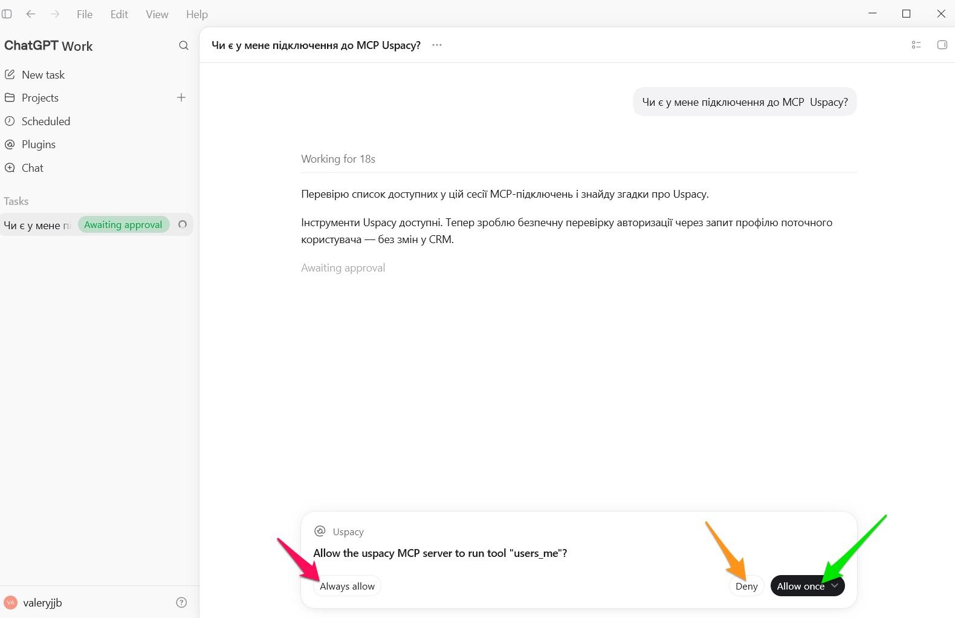Click the Plugins at-sign icon
This screenshot has width=955, height=618.
click(10, 145)
